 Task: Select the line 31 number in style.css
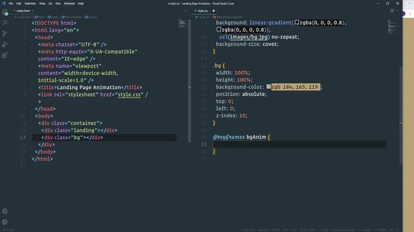click(x=204, y=144)
